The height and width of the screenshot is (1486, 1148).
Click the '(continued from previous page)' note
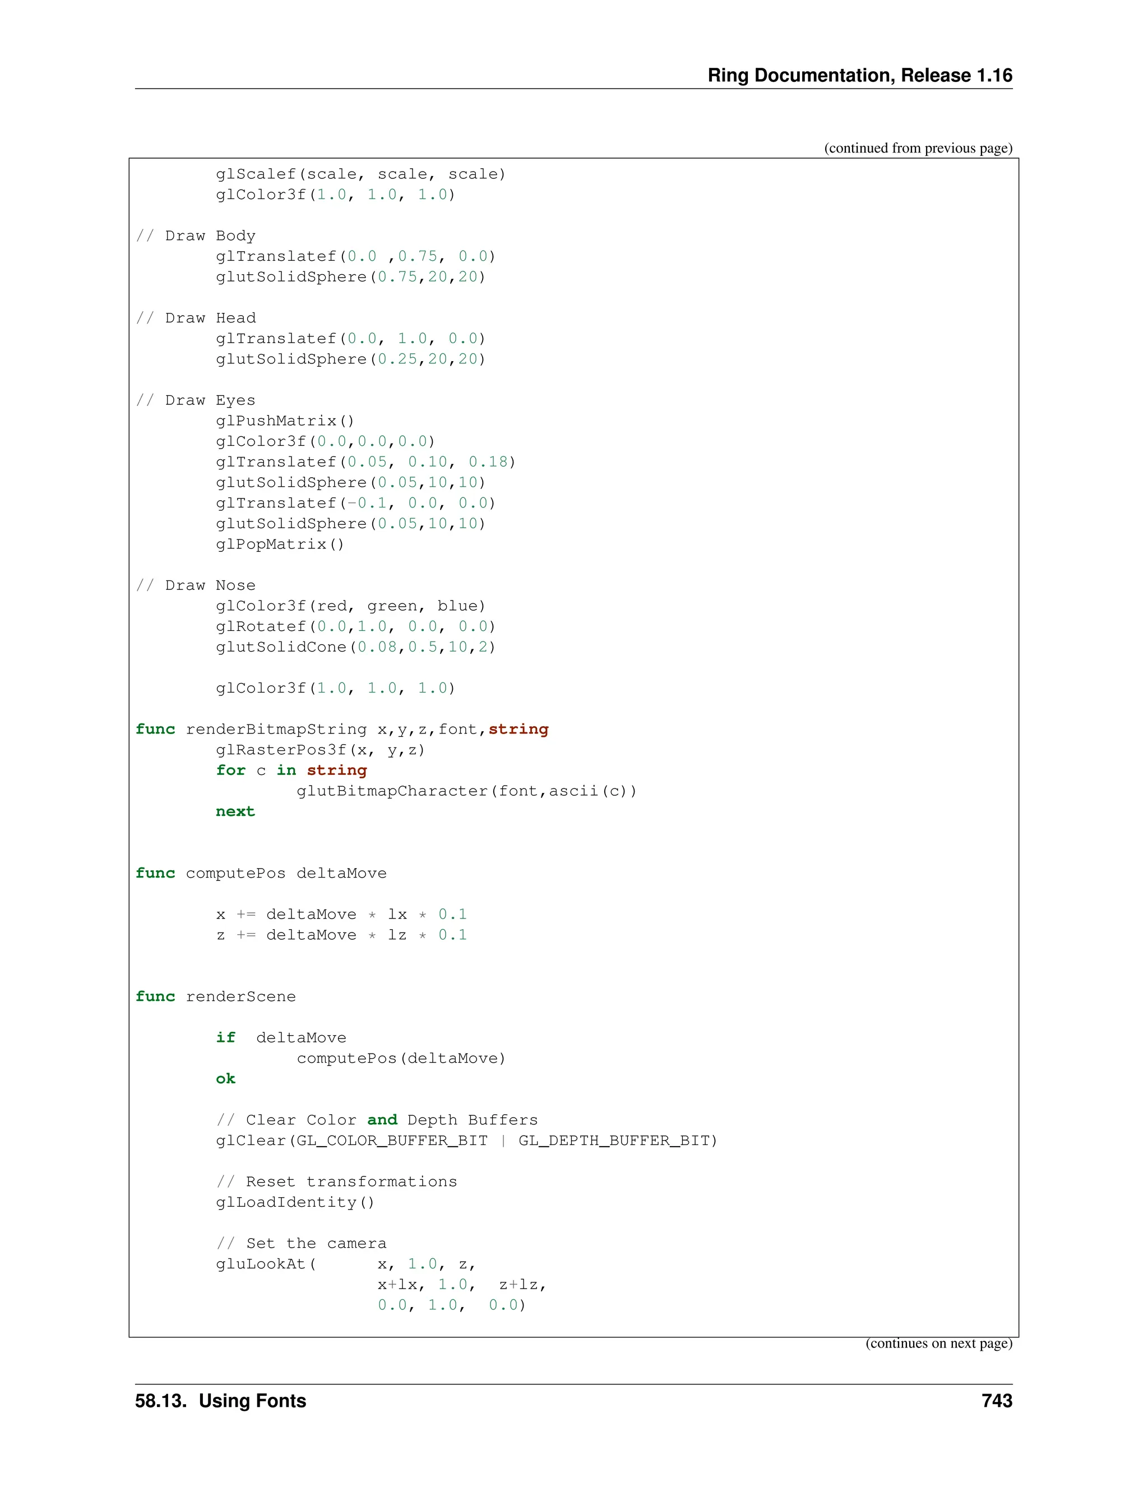[x=918, y=149]
